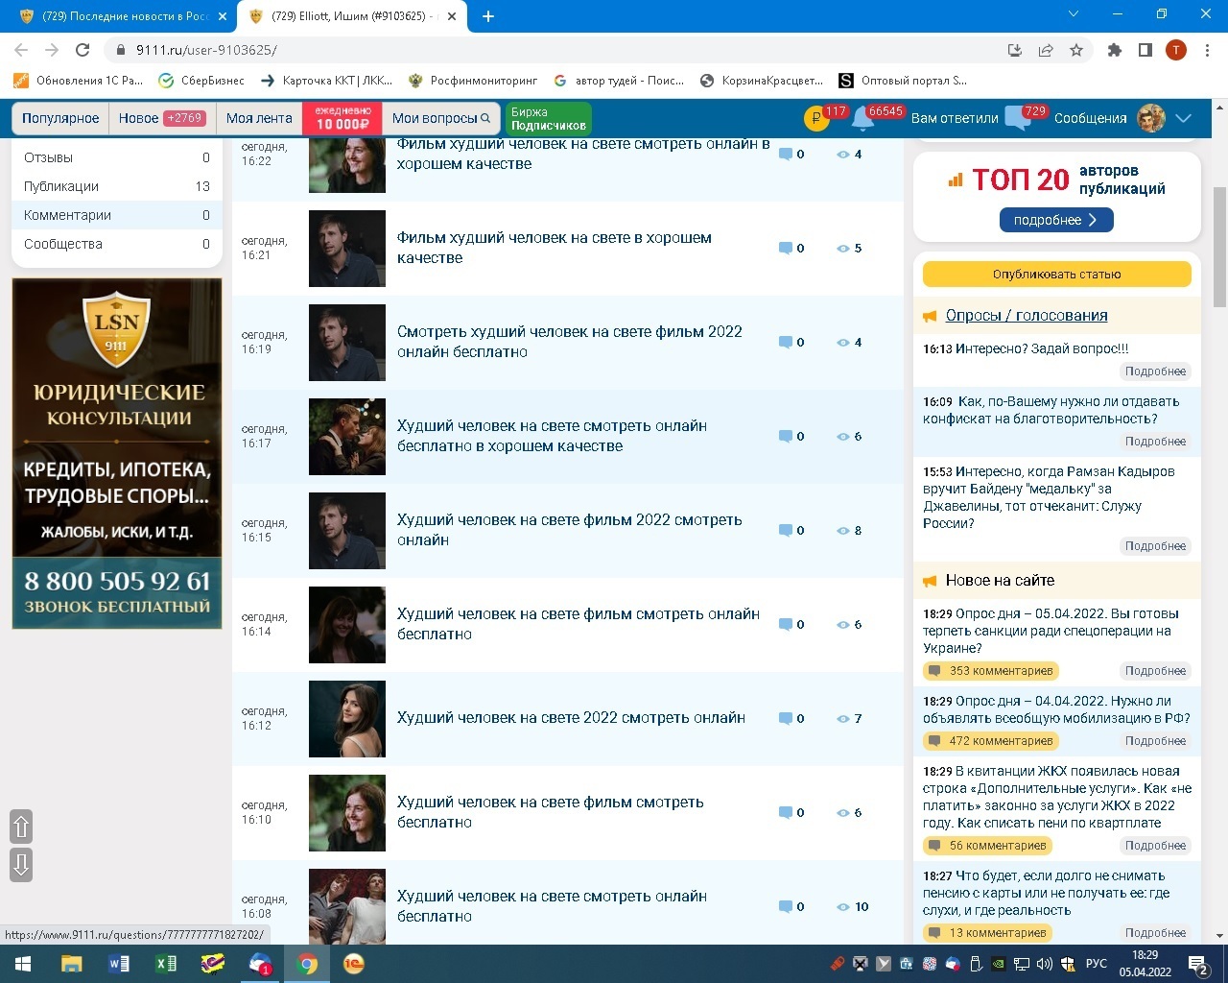Click the scroll-down arrow icon on left
Viewport: 1228px width, 983px height.
tap(21, 864)
